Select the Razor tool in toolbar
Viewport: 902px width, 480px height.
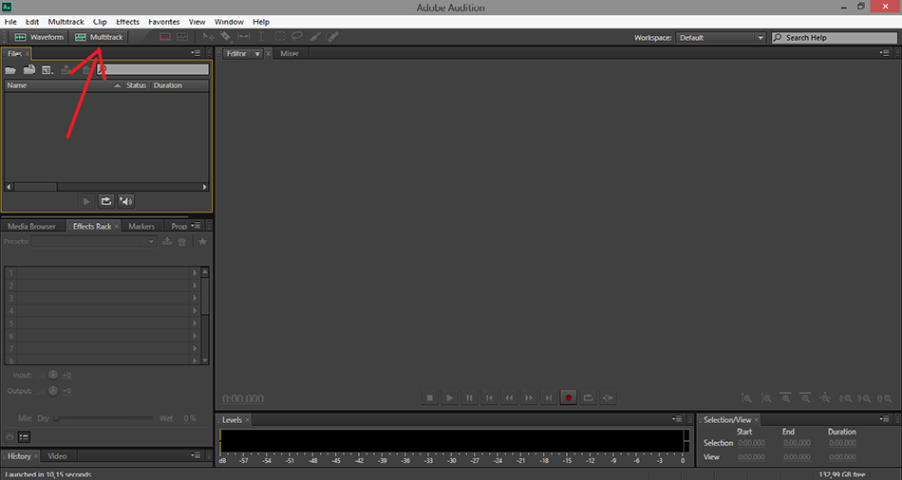[225, 37]
